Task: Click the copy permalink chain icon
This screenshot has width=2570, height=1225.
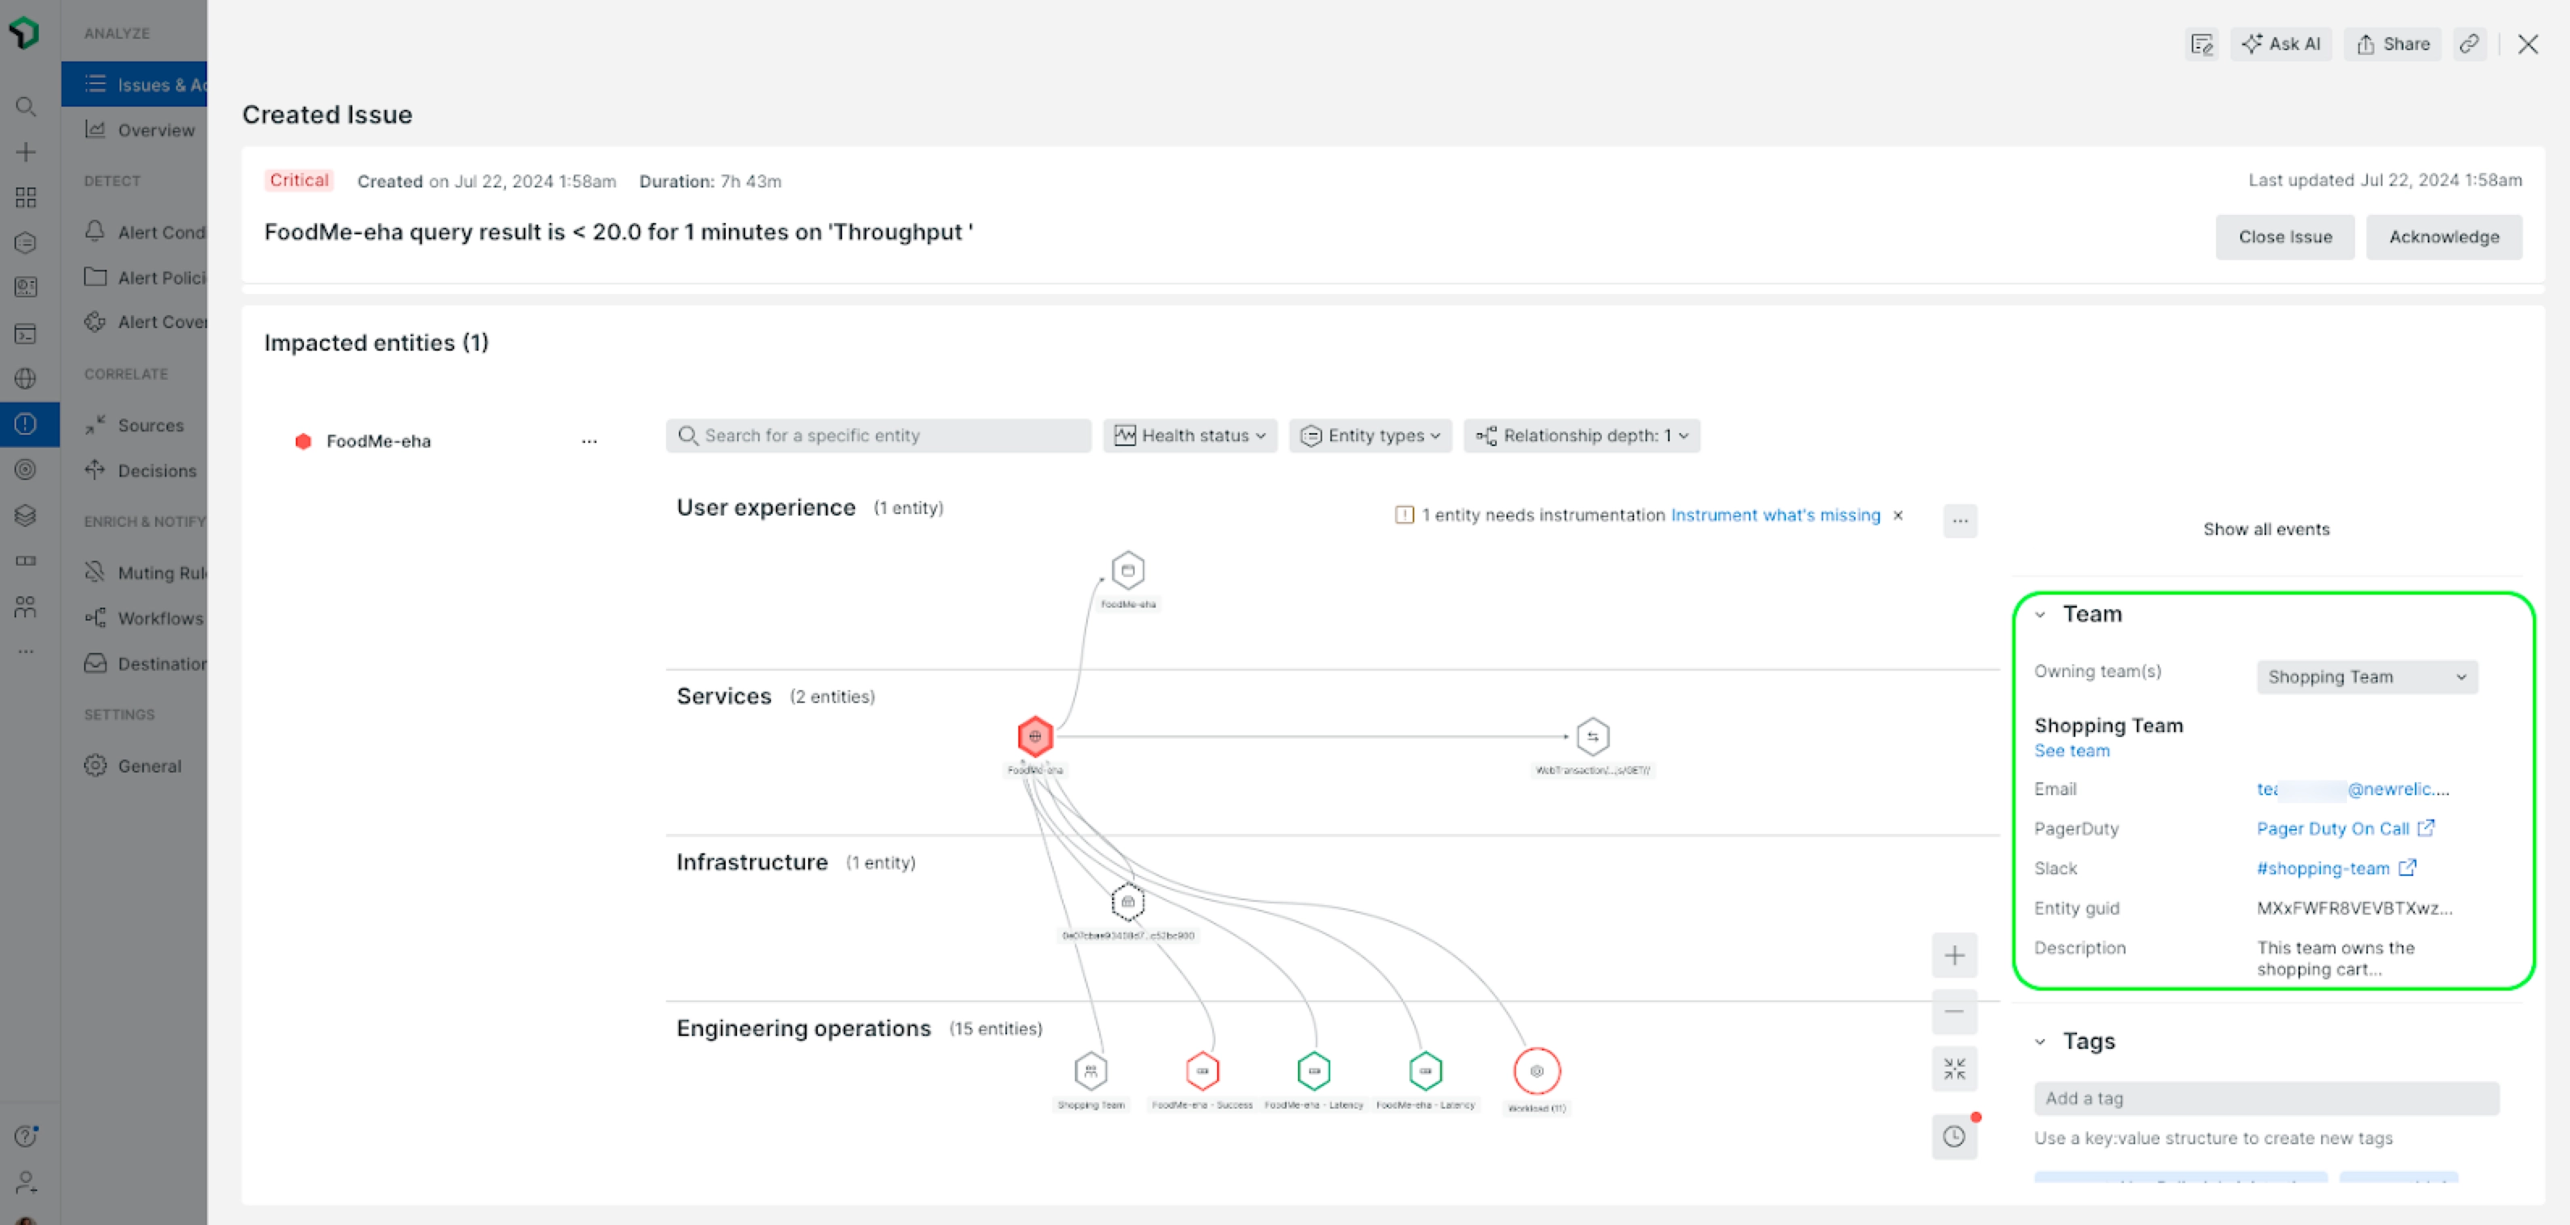Action: (x=2468, y=44)
